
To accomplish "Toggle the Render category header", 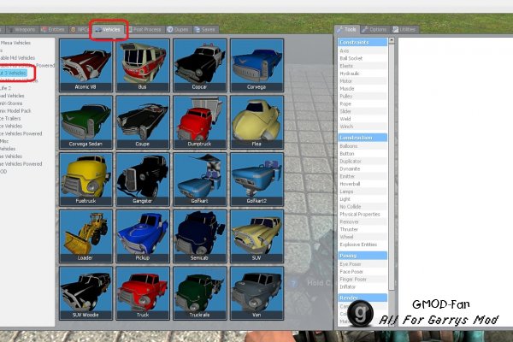I will point(363,298).
